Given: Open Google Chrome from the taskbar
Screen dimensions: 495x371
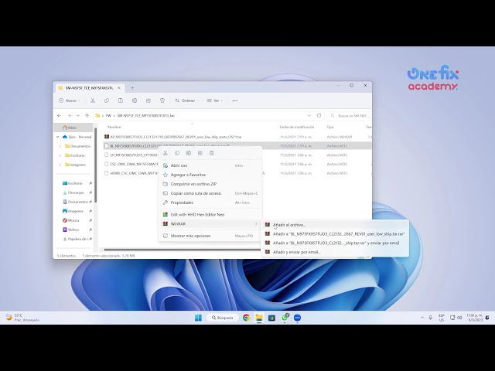Looking at the screenshot, I should click(246, 318).
